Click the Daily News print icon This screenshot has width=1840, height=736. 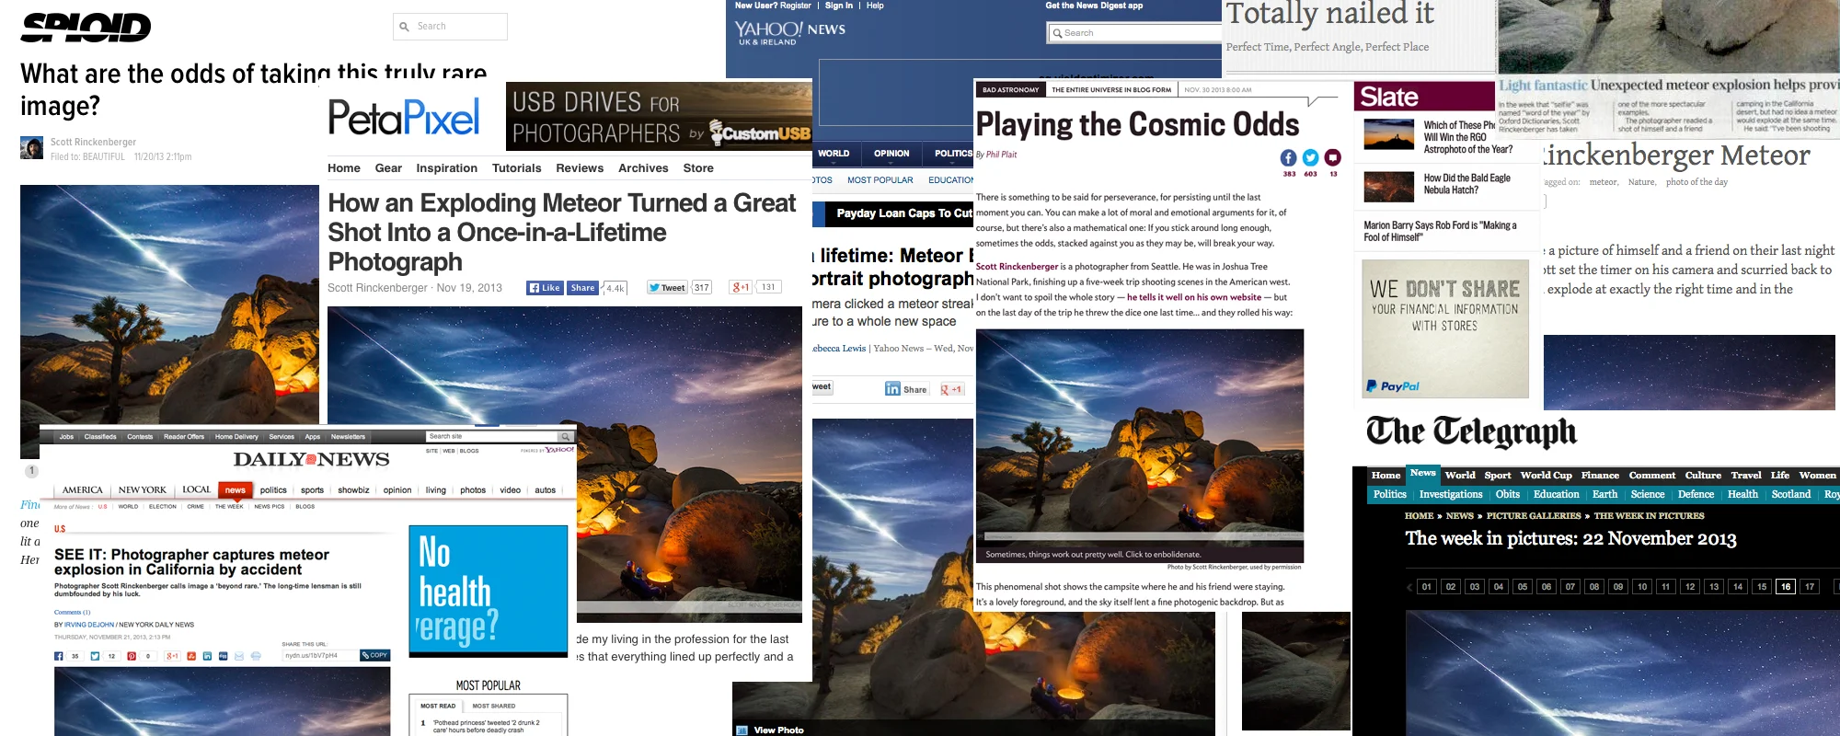(x=256, y=656)
